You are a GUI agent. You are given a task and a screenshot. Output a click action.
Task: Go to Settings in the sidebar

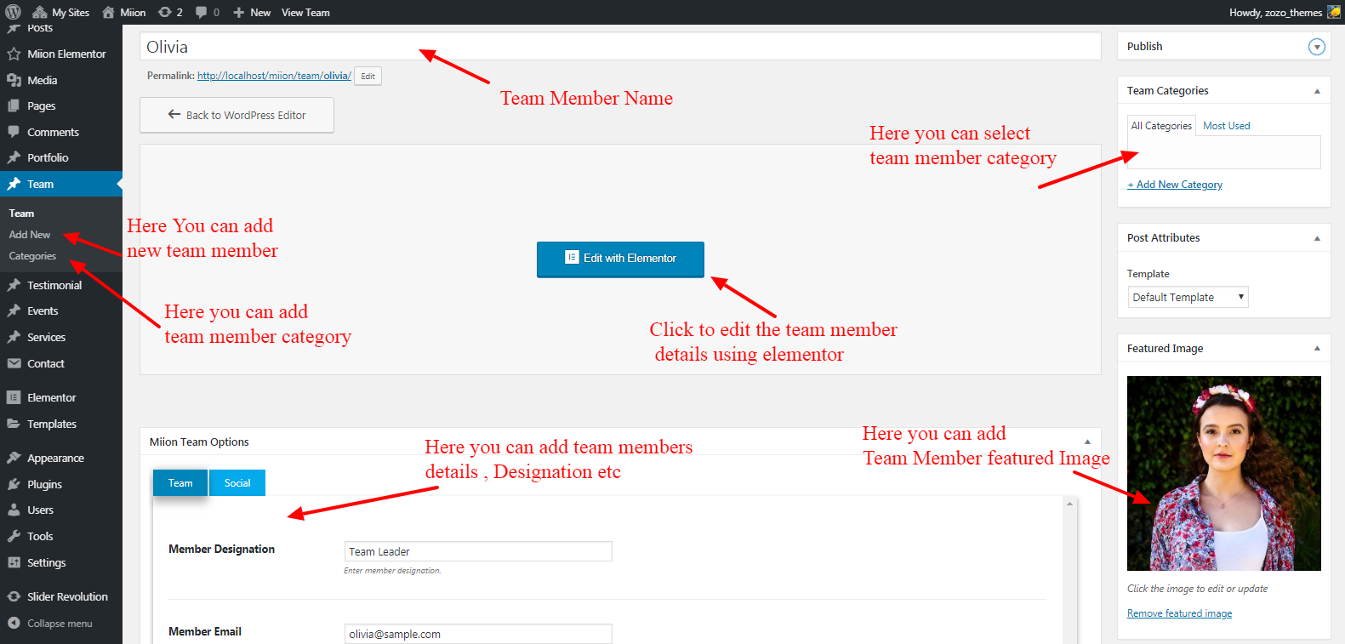(46, 562)
